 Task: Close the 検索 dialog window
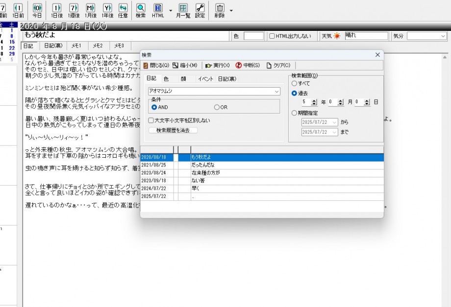377,55
